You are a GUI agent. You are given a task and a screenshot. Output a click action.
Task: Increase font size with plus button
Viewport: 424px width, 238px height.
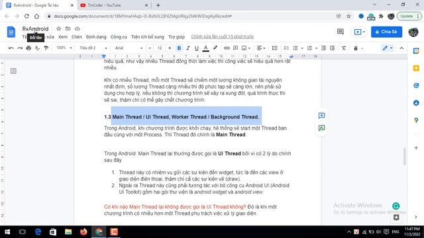coord(170,48)
